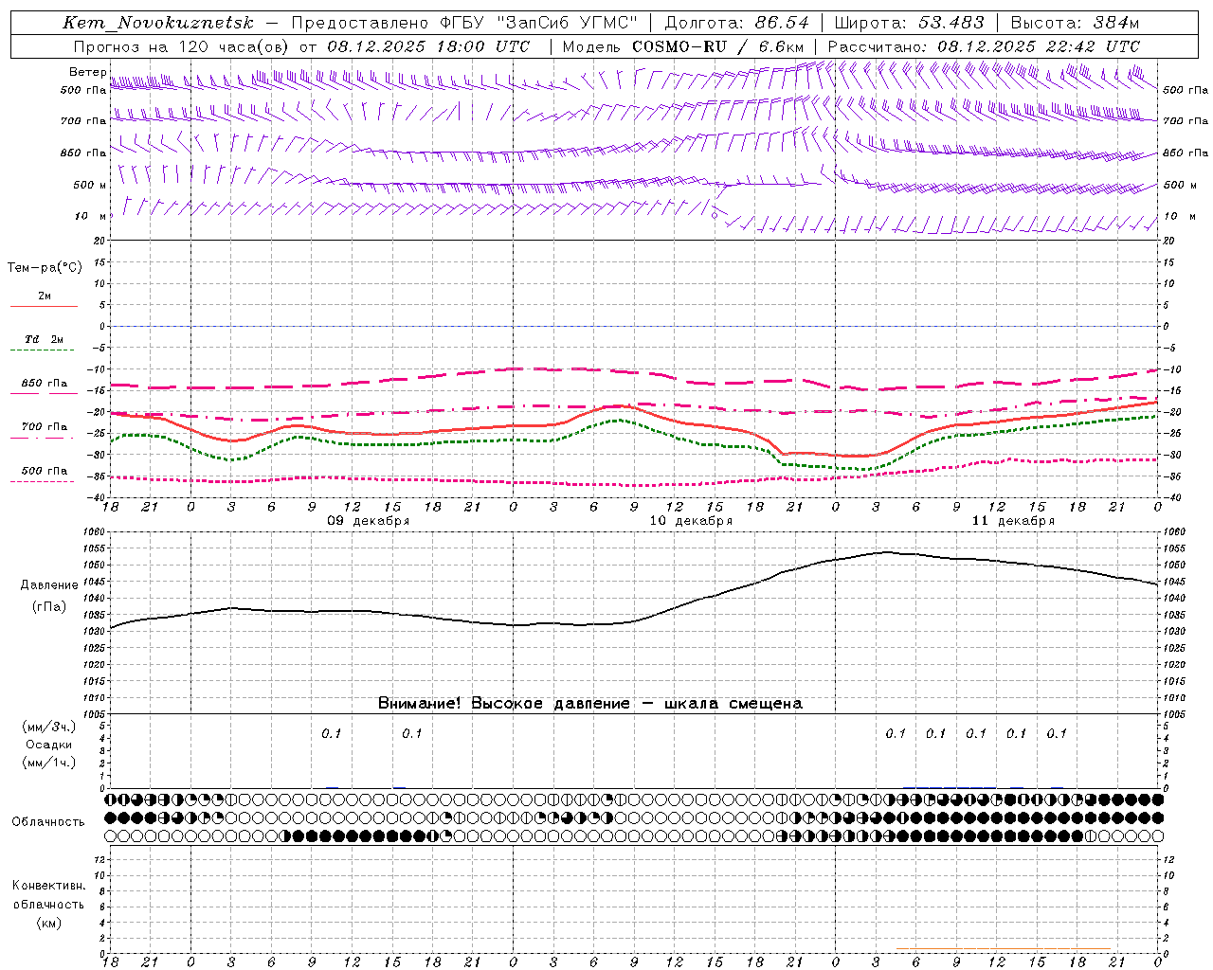Click the "Td 2м" dew point legend entry

click(44, 339)
